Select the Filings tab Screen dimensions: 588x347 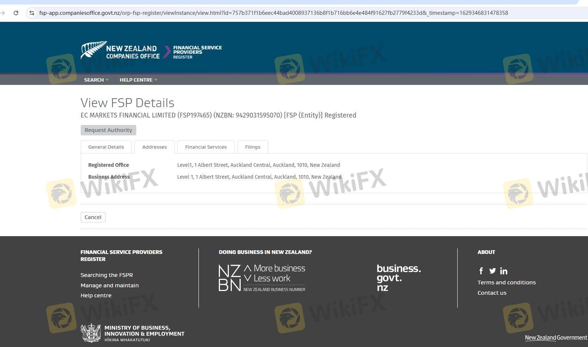(253, 147)
